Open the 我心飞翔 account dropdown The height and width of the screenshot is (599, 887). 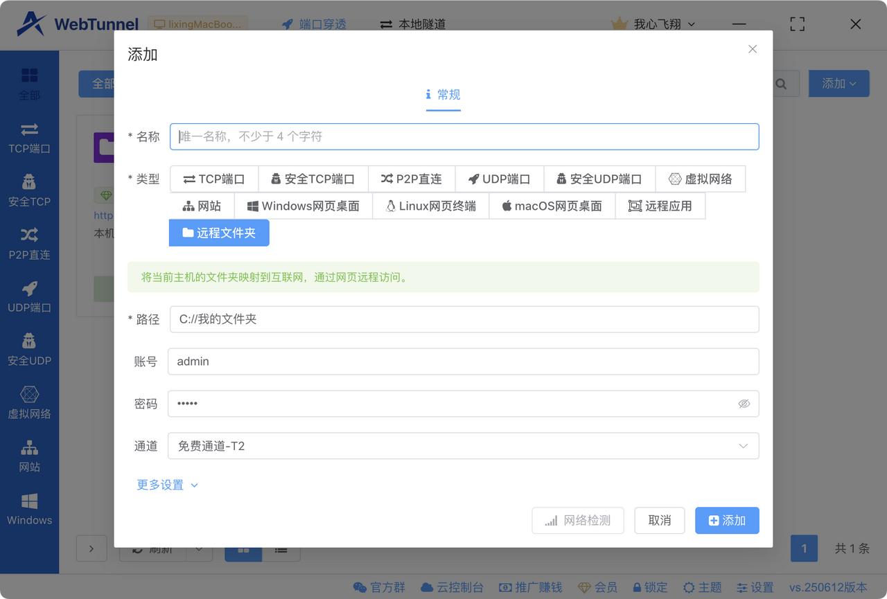(650, 23)
